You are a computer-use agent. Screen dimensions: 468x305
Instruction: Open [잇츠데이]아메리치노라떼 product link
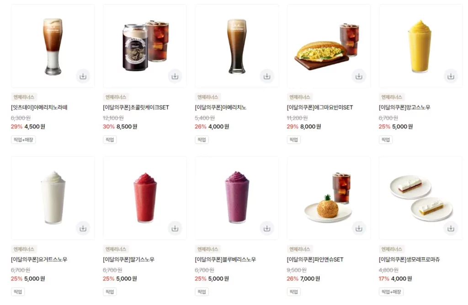[x=39, y=107]
